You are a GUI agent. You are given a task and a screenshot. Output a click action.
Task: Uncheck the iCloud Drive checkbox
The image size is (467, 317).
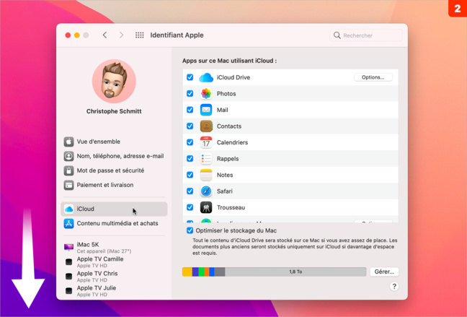tap(190, 77)
